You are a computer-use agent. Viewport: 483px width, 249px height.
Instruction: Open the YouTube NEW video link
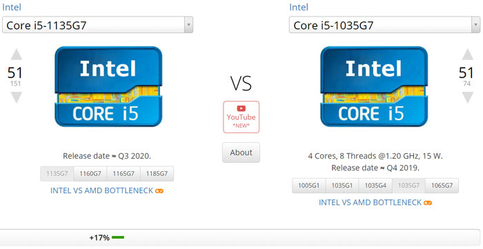(x=241, y=117)
